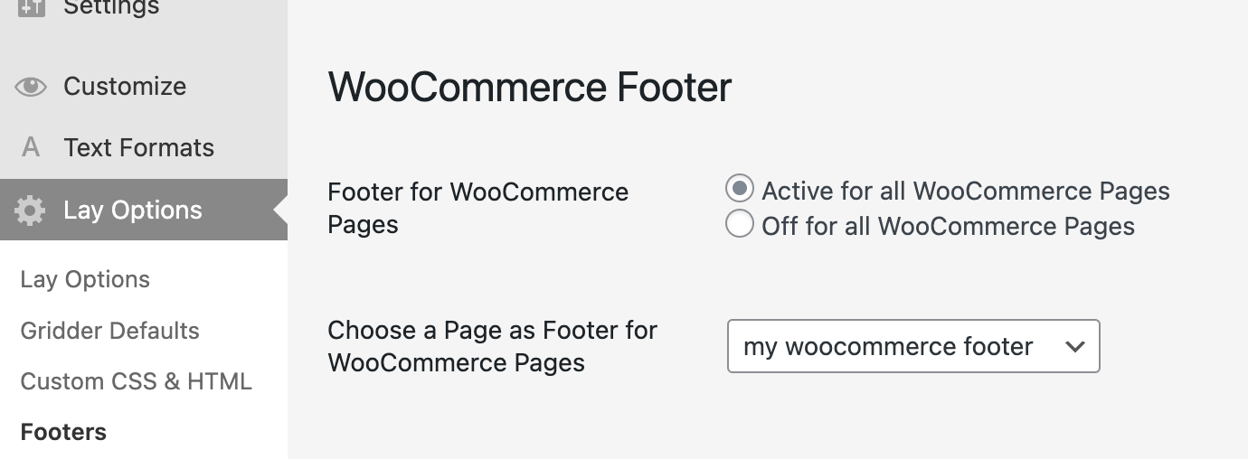
Task: Click the WooCommerce Footer heading
Action: click(x=529, y=88)
